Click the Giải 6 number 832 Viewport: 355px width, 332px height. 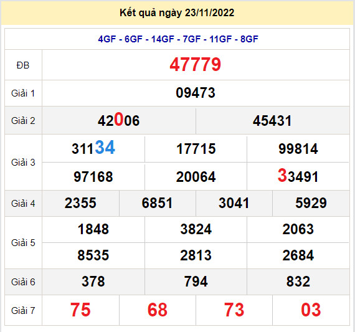pos(298,282)
